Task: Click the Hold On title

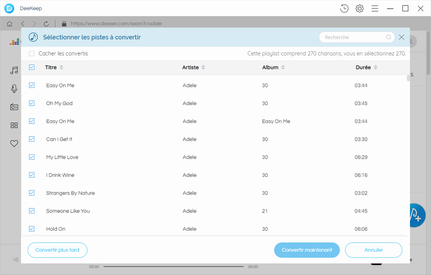Action: pos(56,229)
